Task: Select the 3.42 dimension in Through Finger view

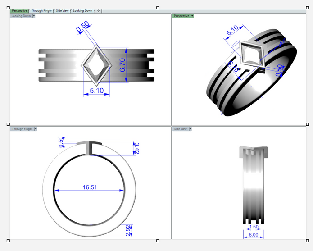Action: tap(136, 148)
